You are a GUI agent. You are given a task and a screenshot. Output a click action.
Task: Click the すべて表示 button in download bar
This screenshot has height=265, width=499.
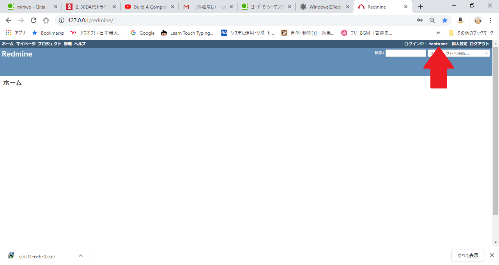(x=468, y=255)
